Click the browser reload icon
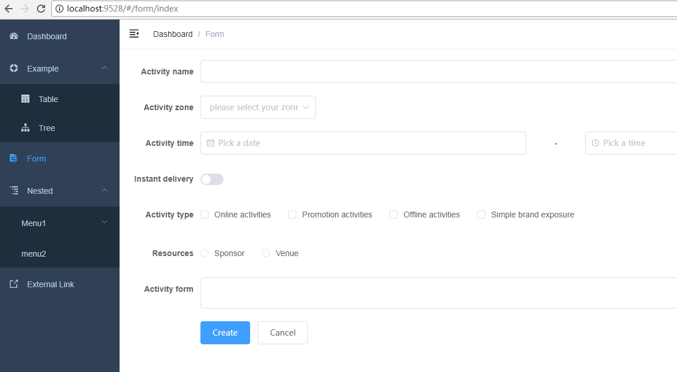 40,9
